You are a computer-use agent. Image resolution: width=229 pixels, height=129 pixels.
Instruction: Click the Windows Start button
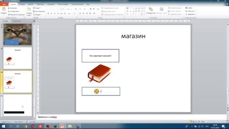pyautogui.click(x=3, y=126)
